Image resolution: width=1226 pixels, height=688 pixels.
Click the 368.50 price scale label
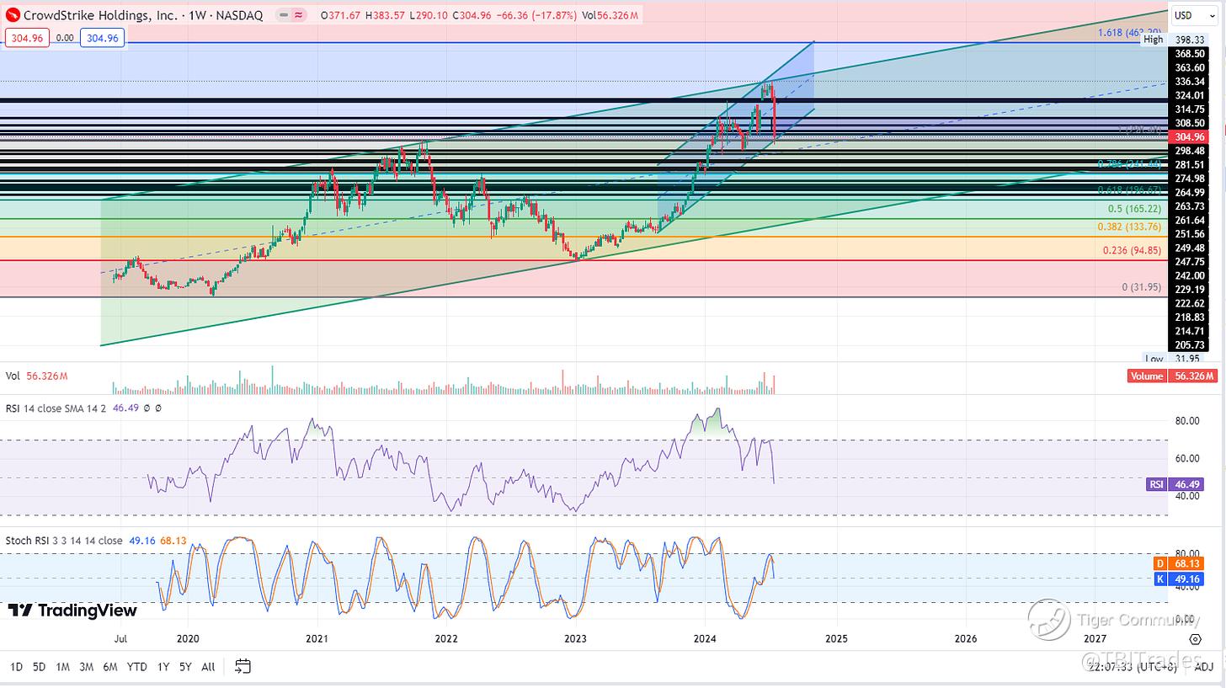pos(1188,53)
